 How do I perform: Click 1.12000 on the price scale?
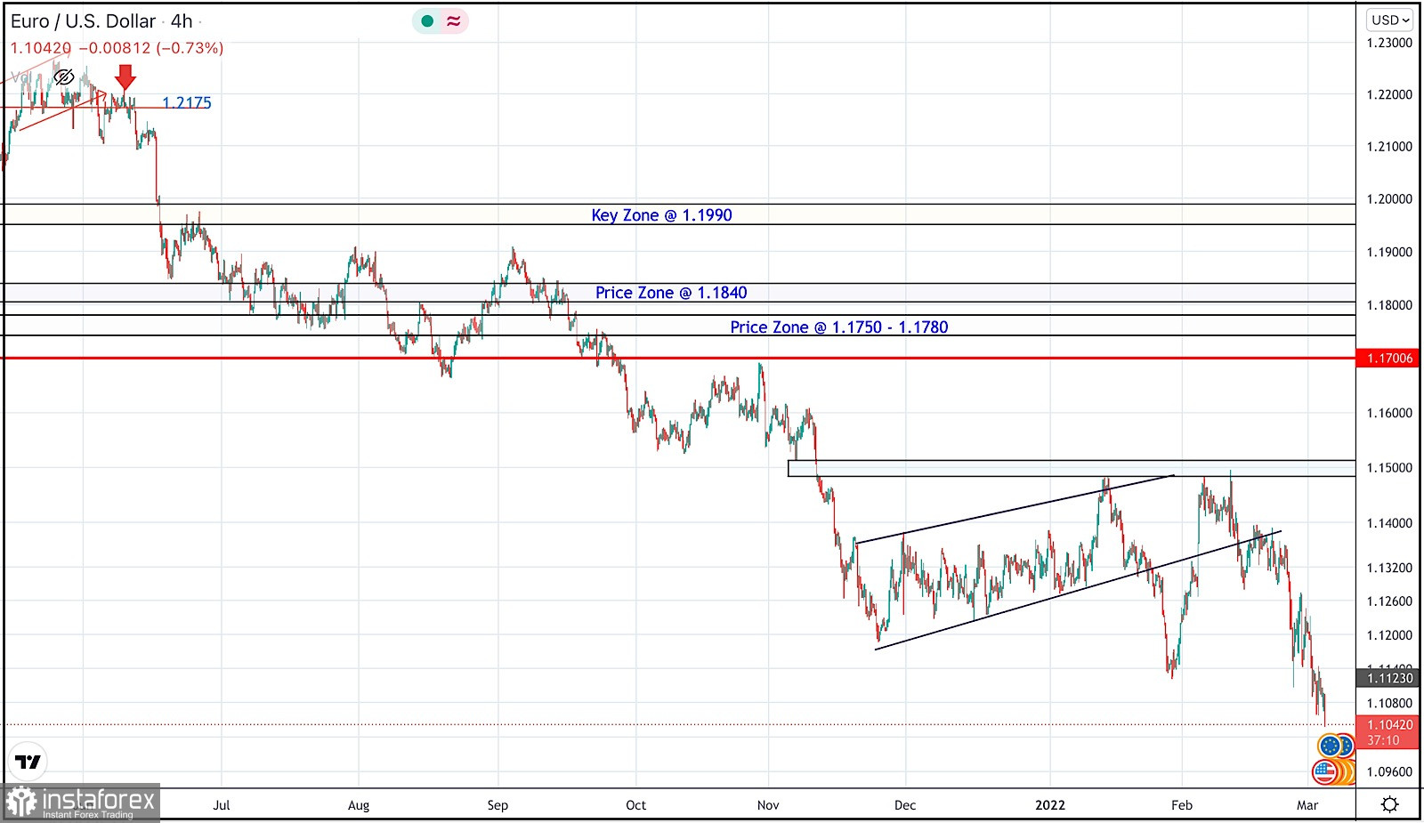pyautogui.click(x=1389, y=635)
